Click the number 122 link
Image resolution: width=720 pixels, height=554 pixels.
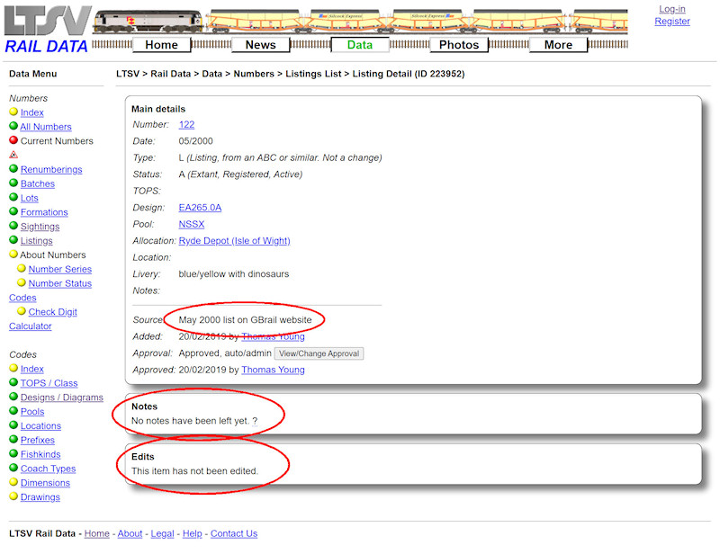pos(186,124)
